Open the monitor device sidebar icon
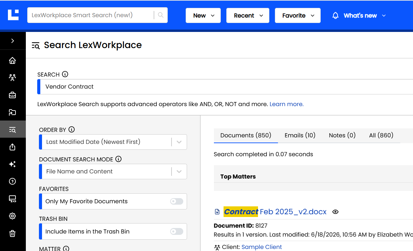This screenshot has width=413, height=251. (12, 199)
